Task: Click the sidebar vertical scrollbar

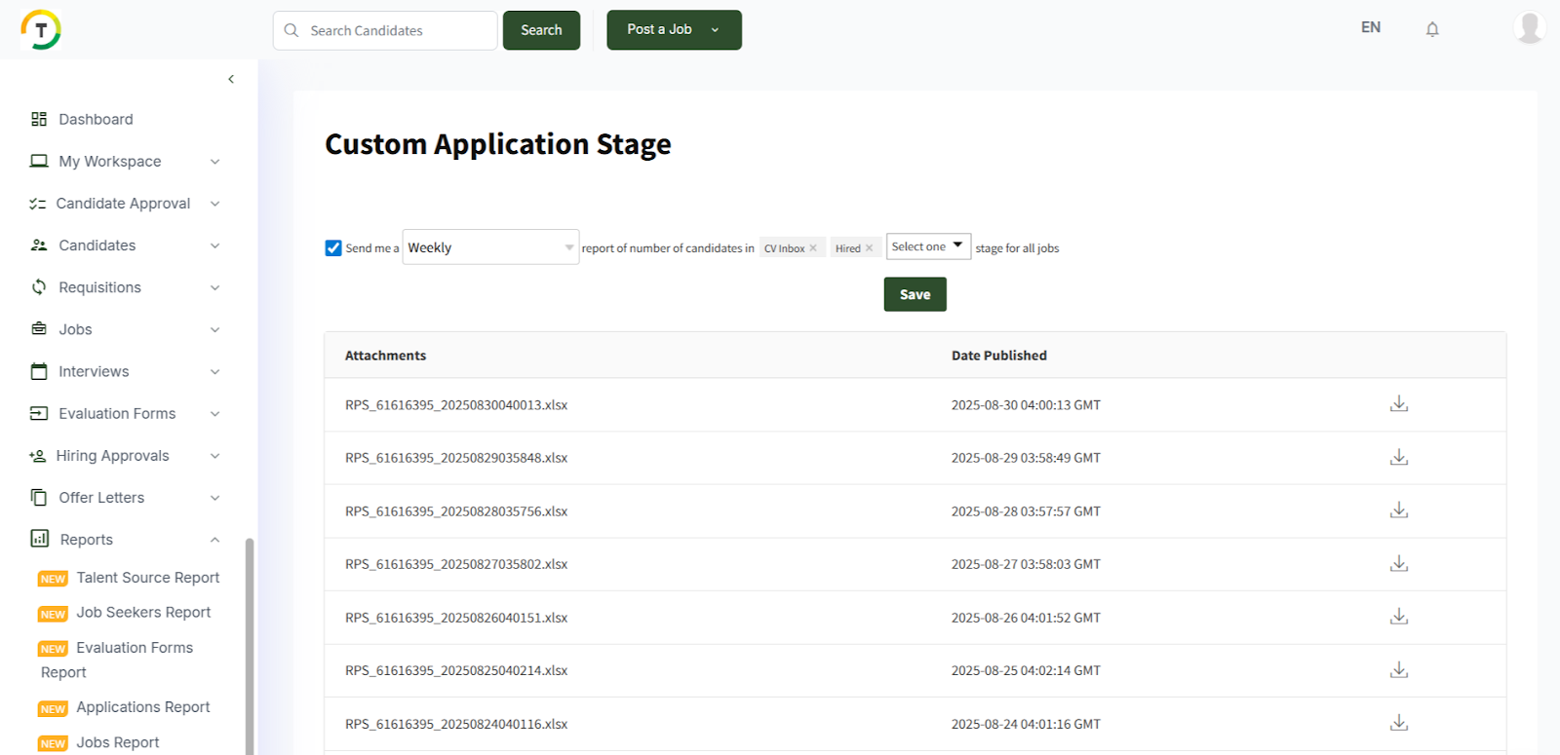Action: 250,643
